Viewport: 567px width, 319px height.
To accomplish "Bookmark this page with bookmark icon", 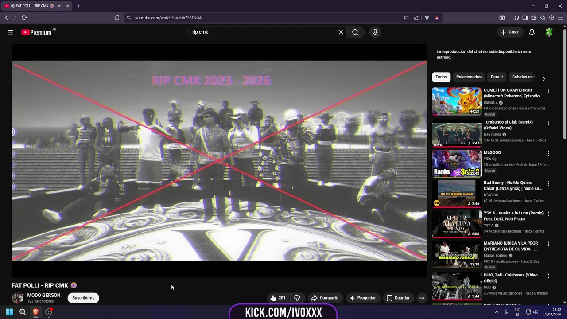I will click(117, 18).
